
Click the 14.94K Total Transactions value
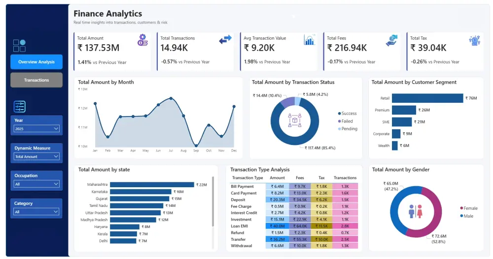point(174,48)
